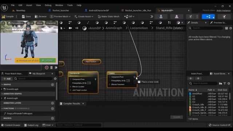Click Browse in the toolbar

[40, 16]
